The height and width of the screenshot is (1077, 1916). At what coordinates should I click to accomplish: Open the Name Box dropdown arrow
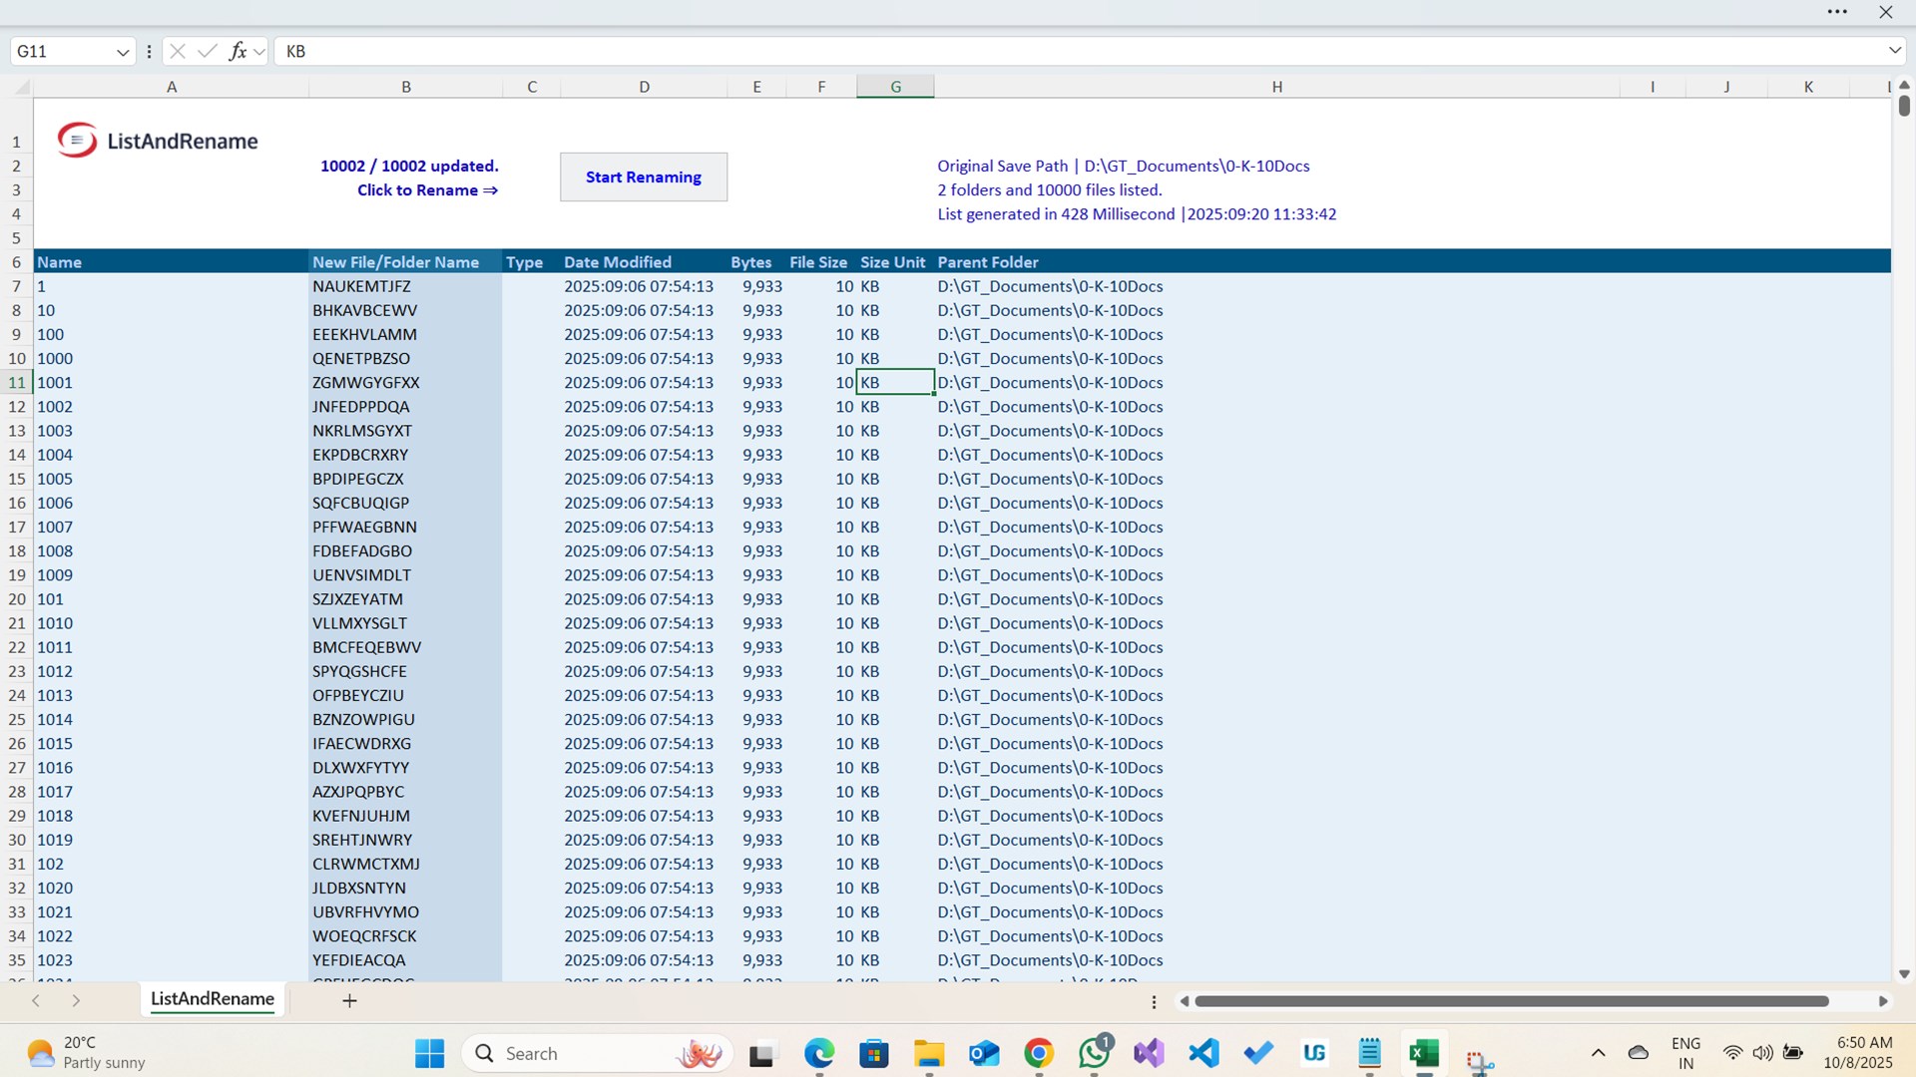coord(123,52)
